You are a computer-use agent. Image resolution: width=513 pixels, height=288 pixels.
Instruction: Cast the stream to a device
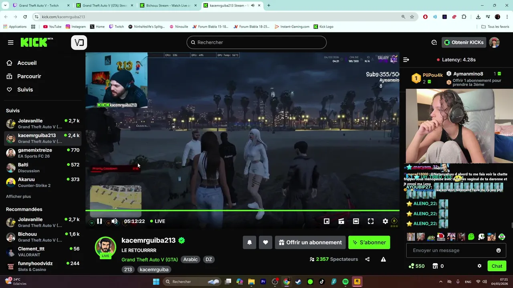(341, 221)
